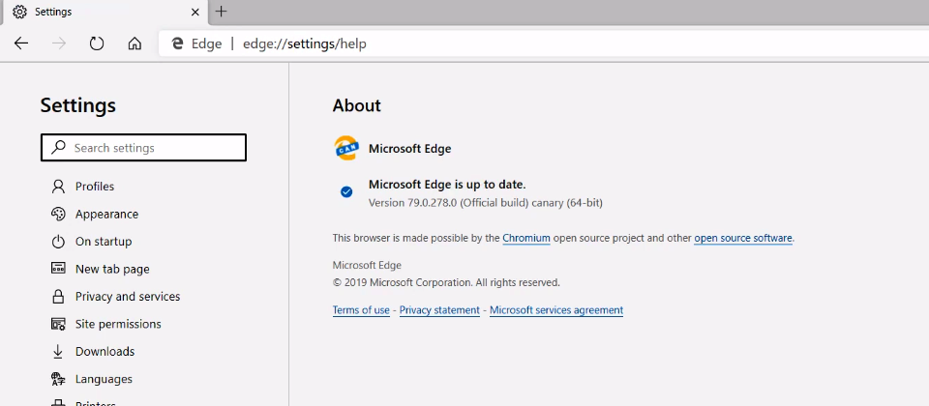Click the Languages icon
Image resolution: width=929 pixels, height=406 pixels.
click(x=58, y=379)
